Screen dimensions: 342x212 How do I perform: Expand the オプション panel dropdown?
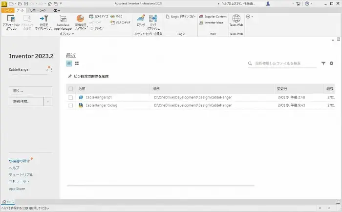coord(73,34)
